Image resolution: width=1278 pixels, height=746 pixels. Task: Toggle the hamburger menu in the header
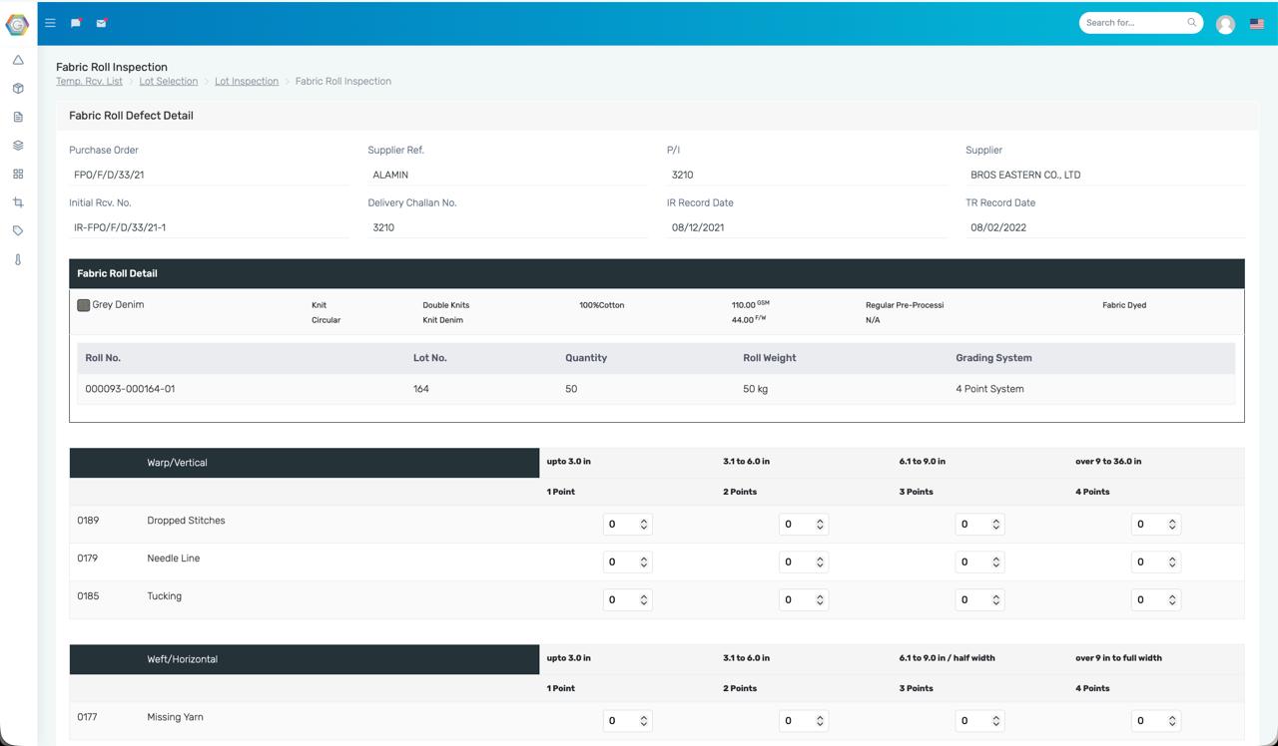click(50, 23)
